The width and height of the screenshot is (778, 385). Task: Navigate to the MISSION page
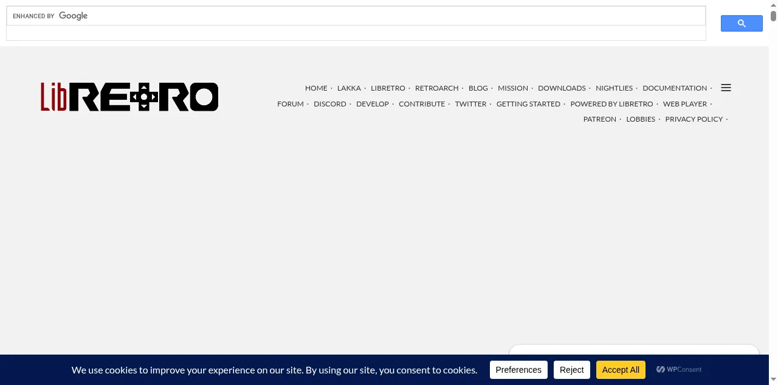pos(513,88)
